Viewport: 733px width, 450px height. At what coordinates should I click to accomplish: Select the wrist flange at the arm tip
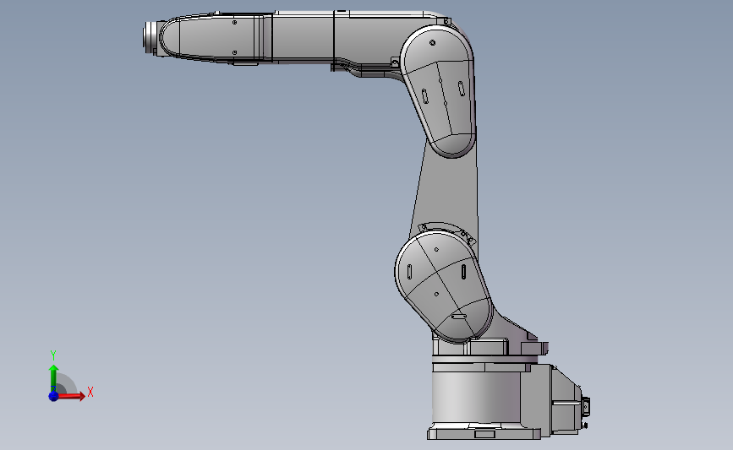[x=150, y=37]
